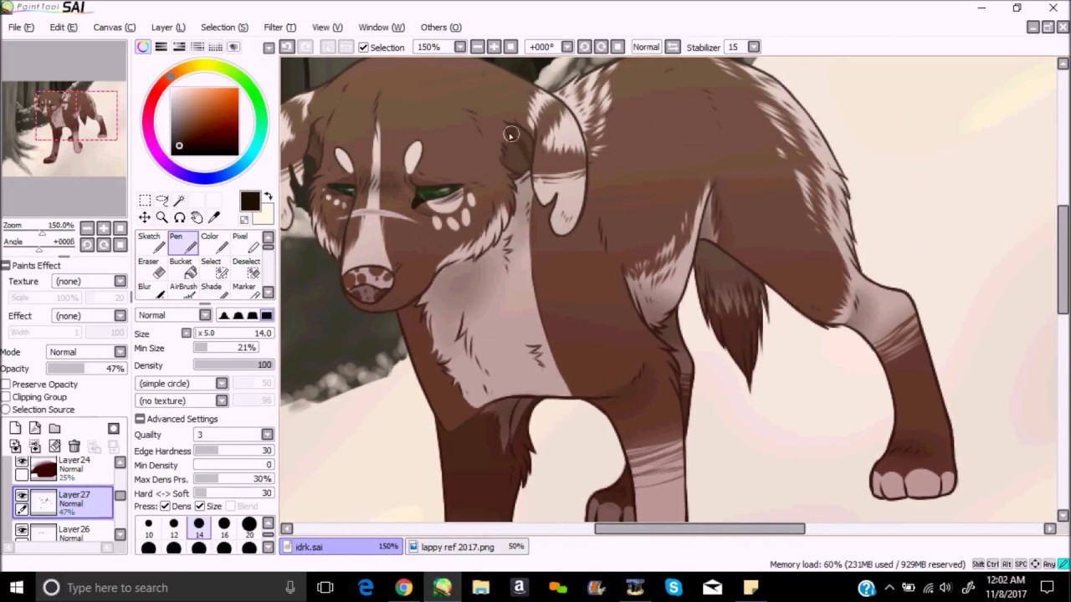Delete the selected layer with trash icon
Viewport: 1071px width, 602px height.
pos(74,446)
